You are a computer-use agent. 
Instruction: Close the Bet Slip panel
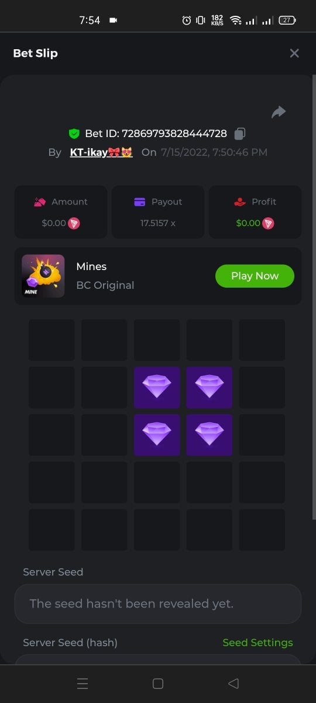click(x=294, y=53)
